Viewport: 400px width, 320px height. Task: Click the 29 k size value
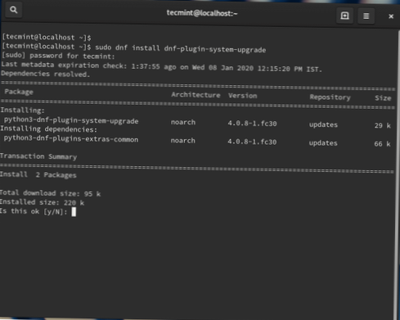tap(382, 125)
